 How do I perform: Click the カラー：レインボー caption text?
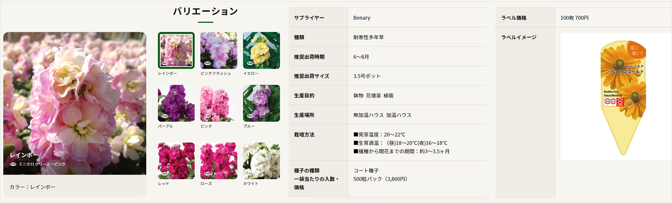tap(33, 187)
